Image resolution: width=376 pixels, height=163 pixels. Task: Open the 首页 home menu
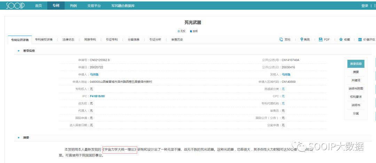coord(39,6)
